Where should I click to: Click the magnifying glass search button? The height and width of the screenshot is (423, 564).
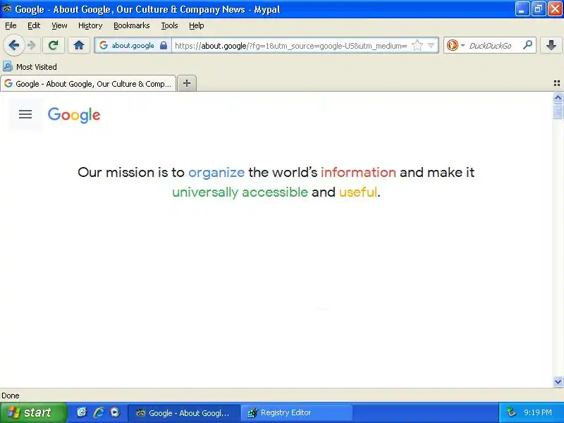click(x=527, y=45)
